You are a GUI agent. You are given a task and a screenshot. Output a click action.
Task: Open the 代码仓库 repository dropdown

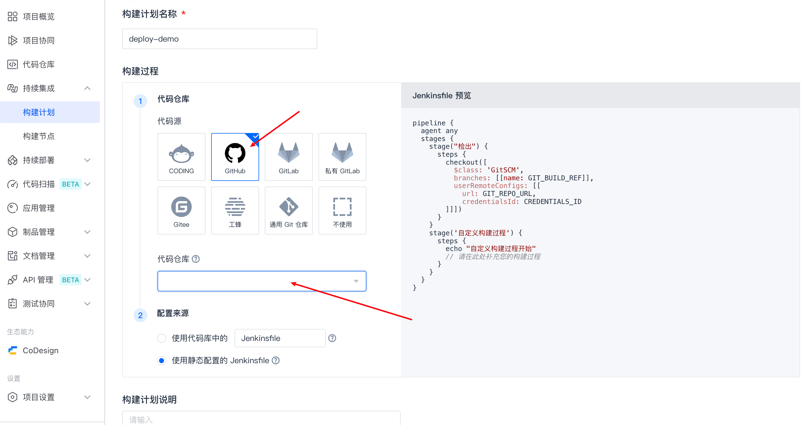coord(262,281)
